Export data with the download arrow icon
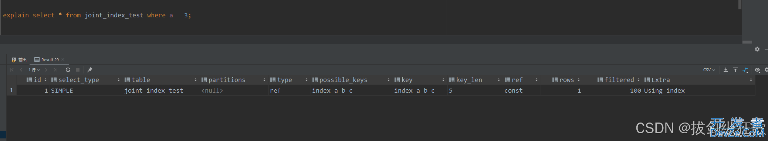The image size is (768, 141). pos(726,70)
